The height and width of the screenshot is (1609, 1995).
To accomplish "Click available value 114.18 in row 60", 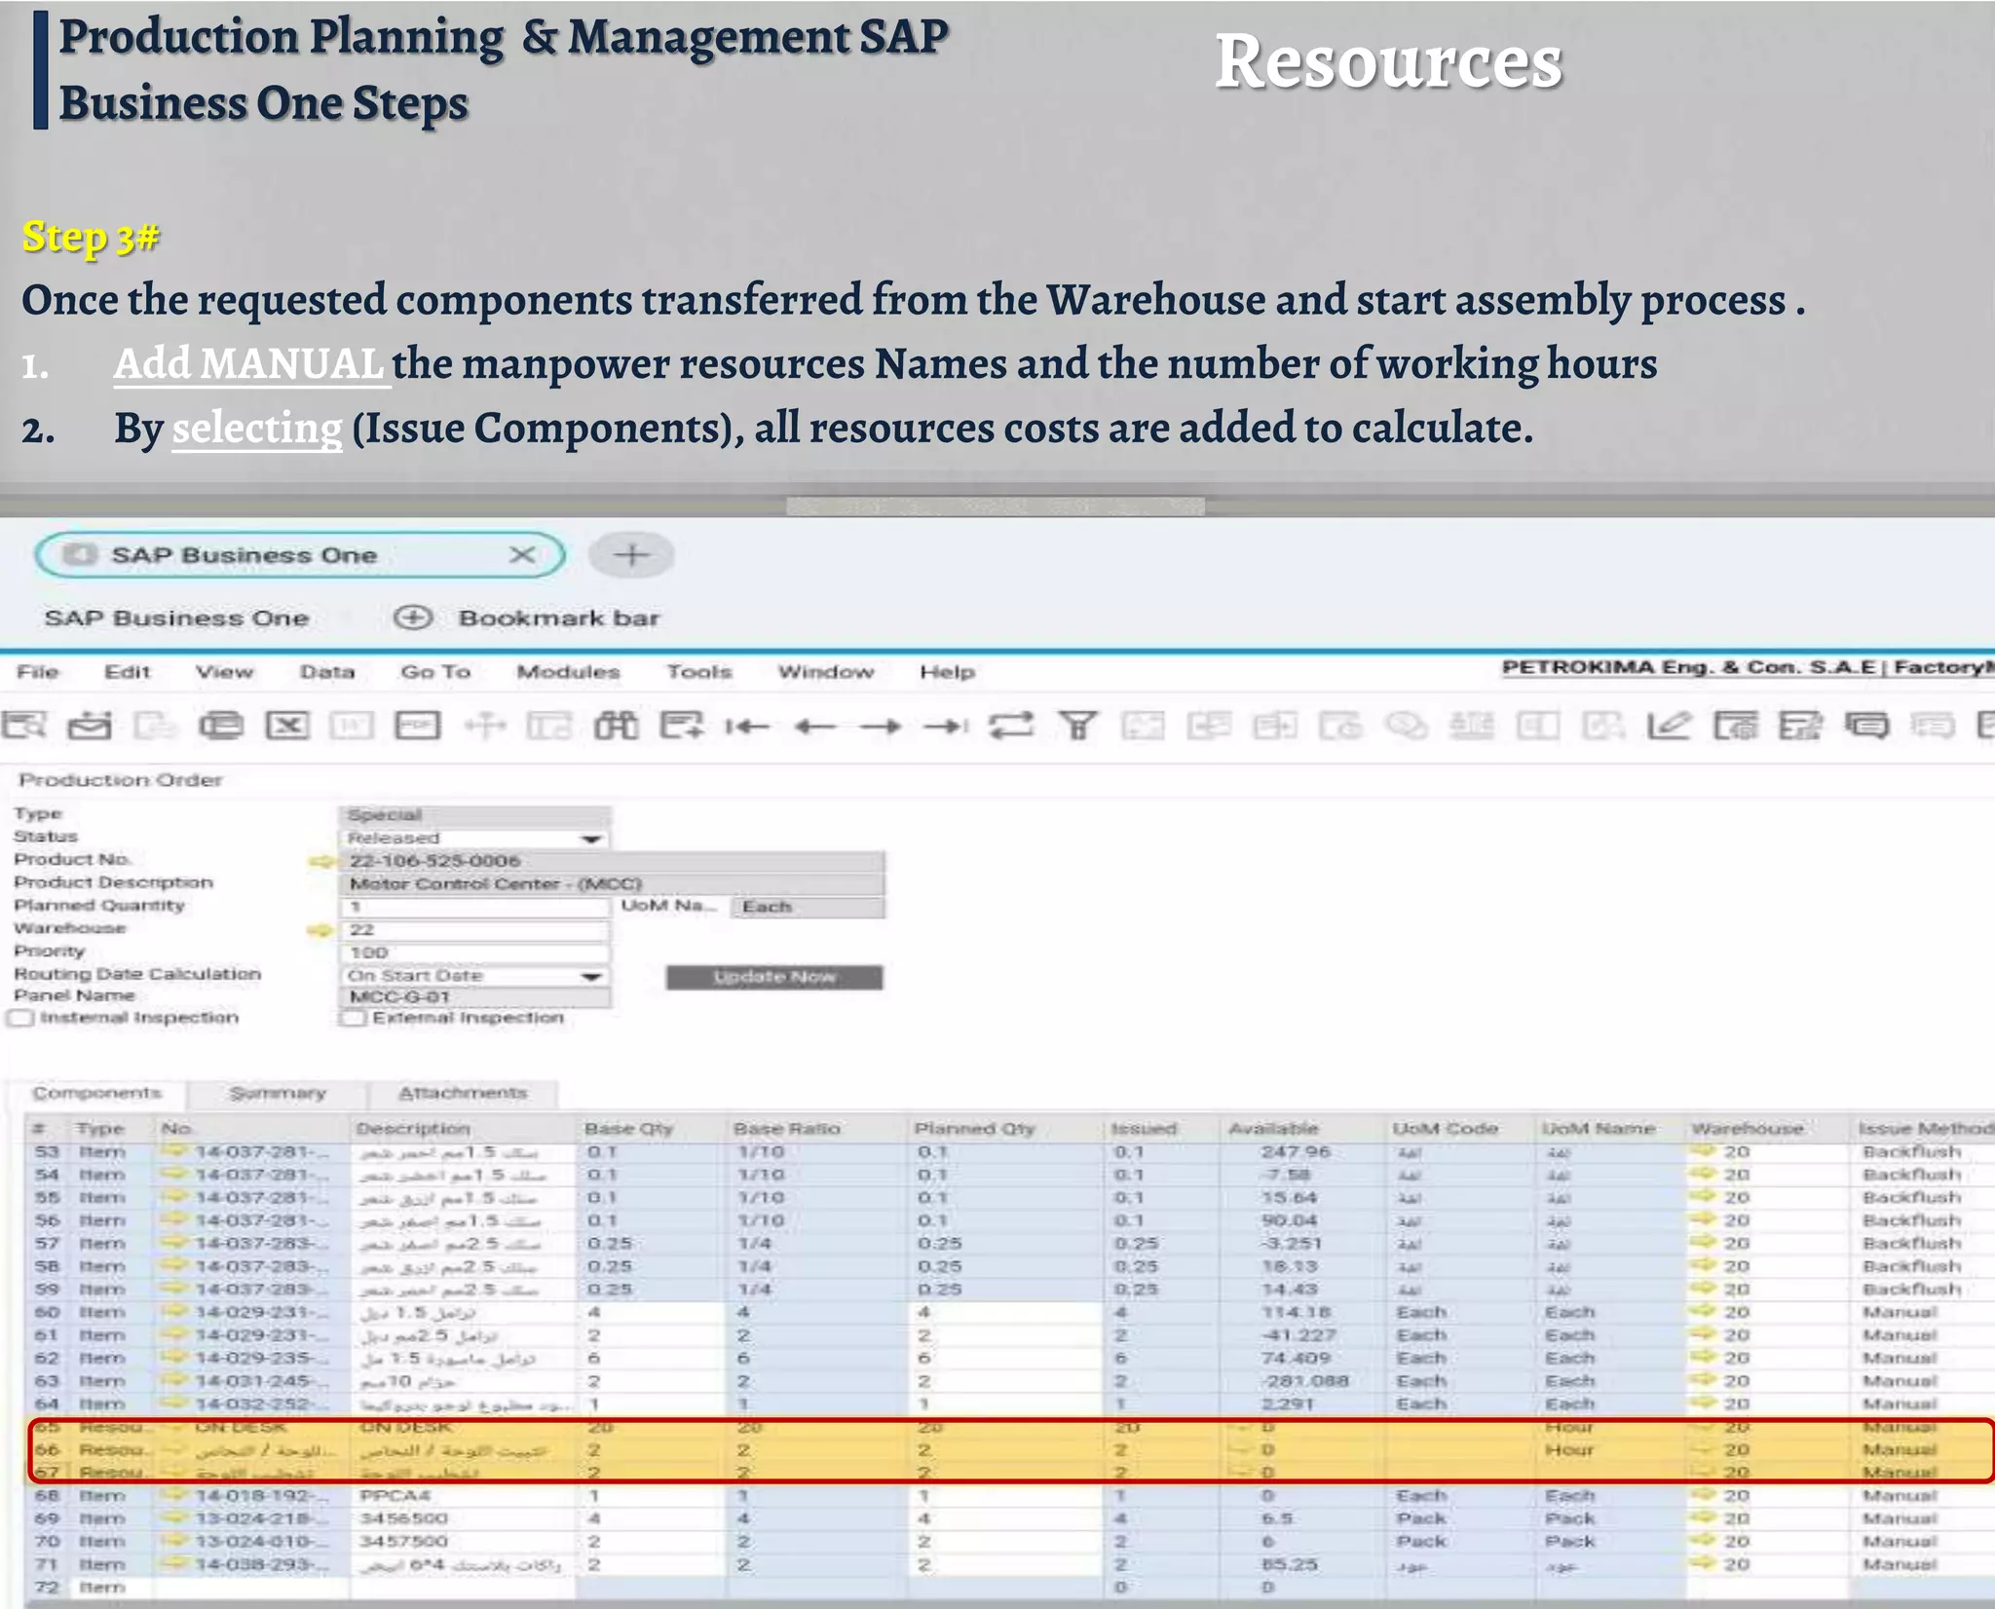I will (1304, 1312).
